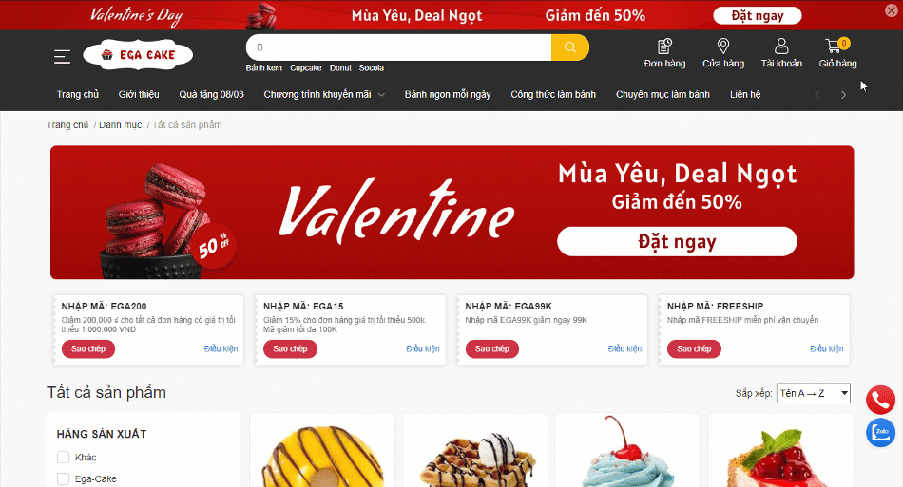Click the search input field
Screen dimensions: 903x487
click(398, 47)
